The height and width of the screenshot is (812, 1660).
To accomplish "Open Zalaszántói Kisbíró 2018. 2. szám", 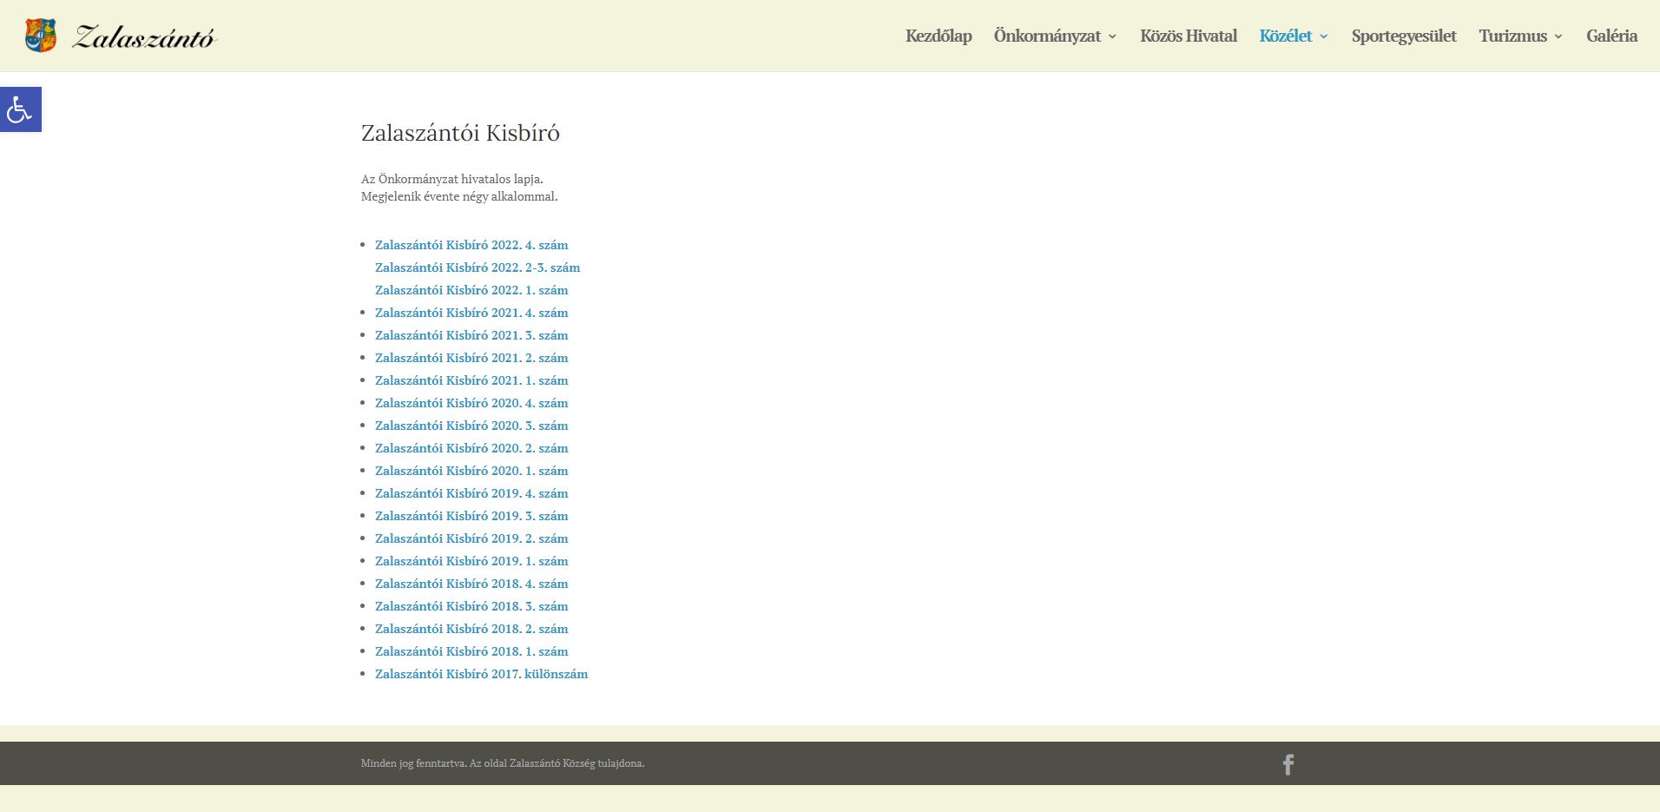I will [x=471, y=629].
